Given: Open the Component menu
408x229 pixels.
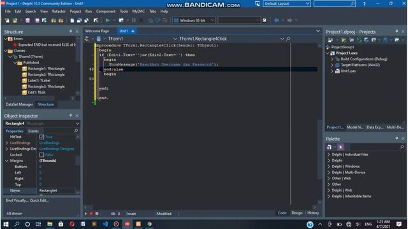Looking at the screenshot, I should (x=106, y=11).
